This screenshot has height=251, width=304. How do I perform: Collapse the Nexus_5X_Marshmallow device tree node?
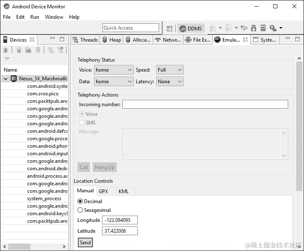(6, 79)
